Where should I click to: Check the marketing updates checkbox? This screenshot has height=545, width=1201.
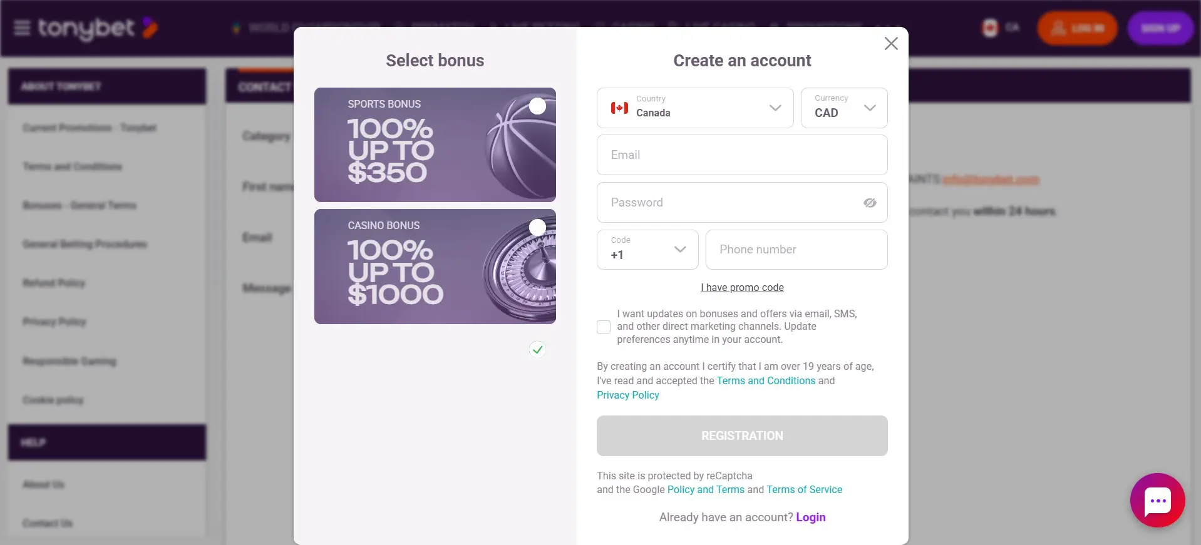604,327
